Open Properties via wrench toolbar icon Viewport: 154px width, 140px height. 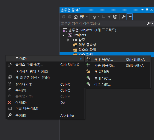(x=124, y=17)
